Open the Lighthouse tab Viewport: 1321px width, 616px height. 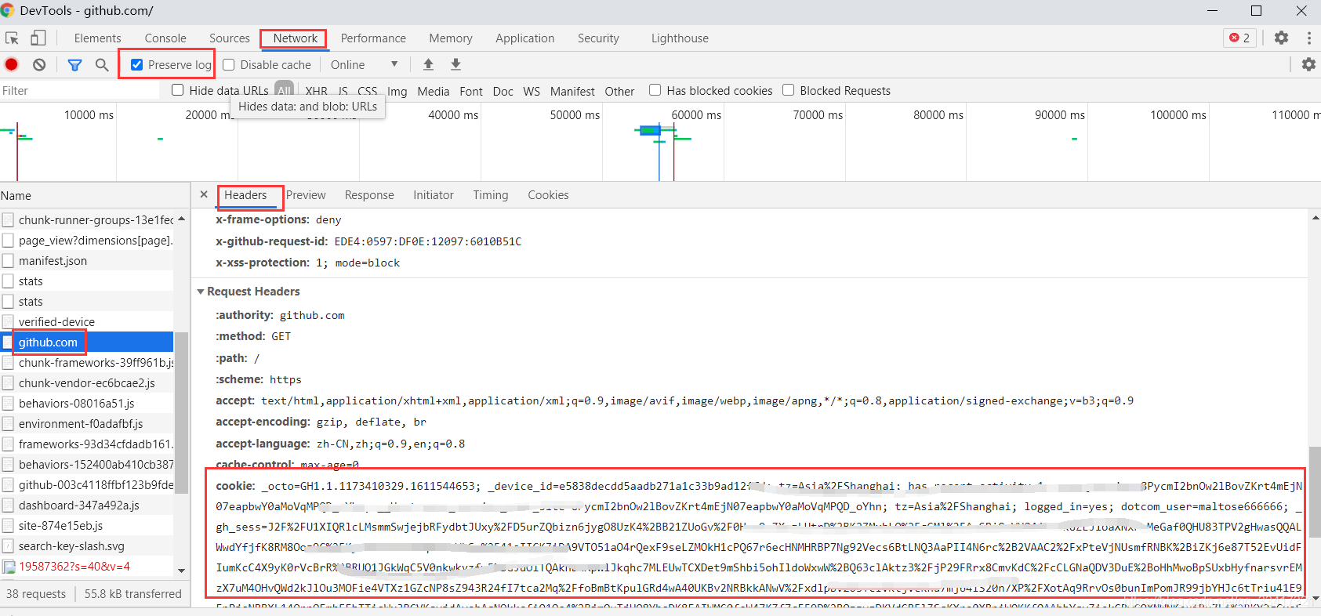[x=680, y=38]
